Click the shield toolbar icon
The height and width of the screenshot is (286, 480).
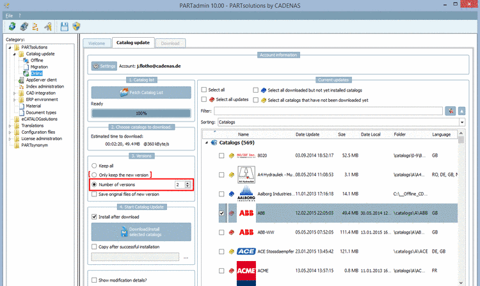click(76, 27)
